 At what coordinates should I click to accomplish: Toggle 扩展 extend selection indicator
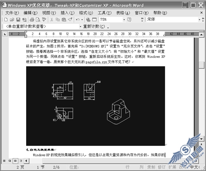coord(172,167)
